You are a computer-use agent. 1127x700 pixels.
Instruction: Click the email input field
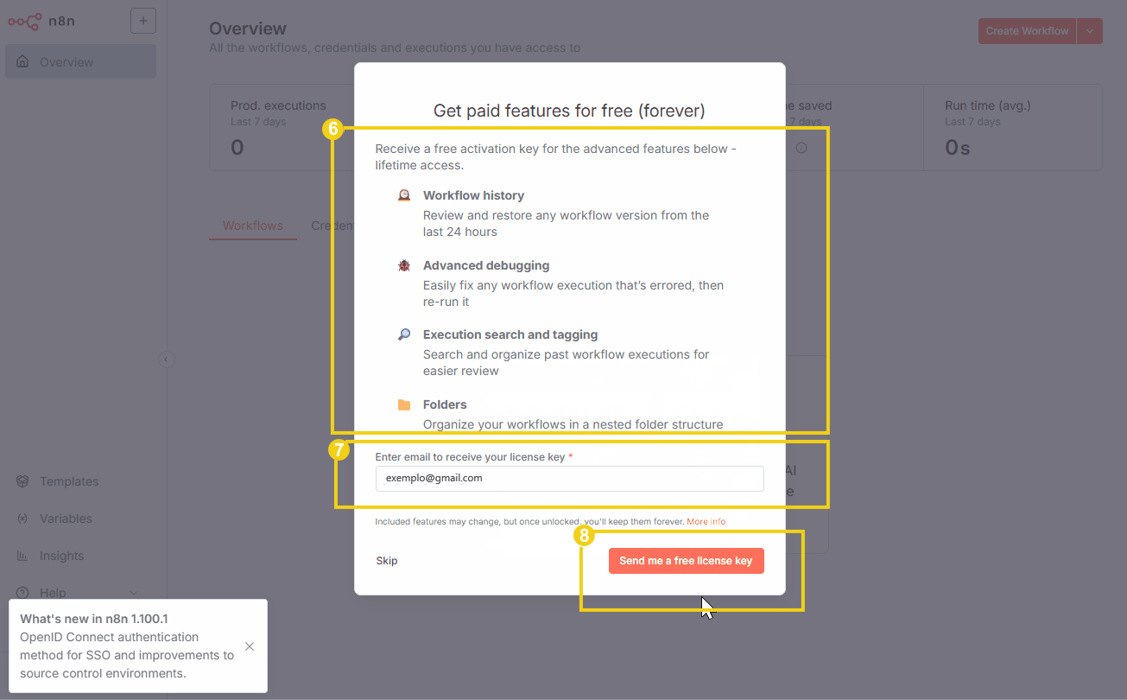click(x=569, y=478)
